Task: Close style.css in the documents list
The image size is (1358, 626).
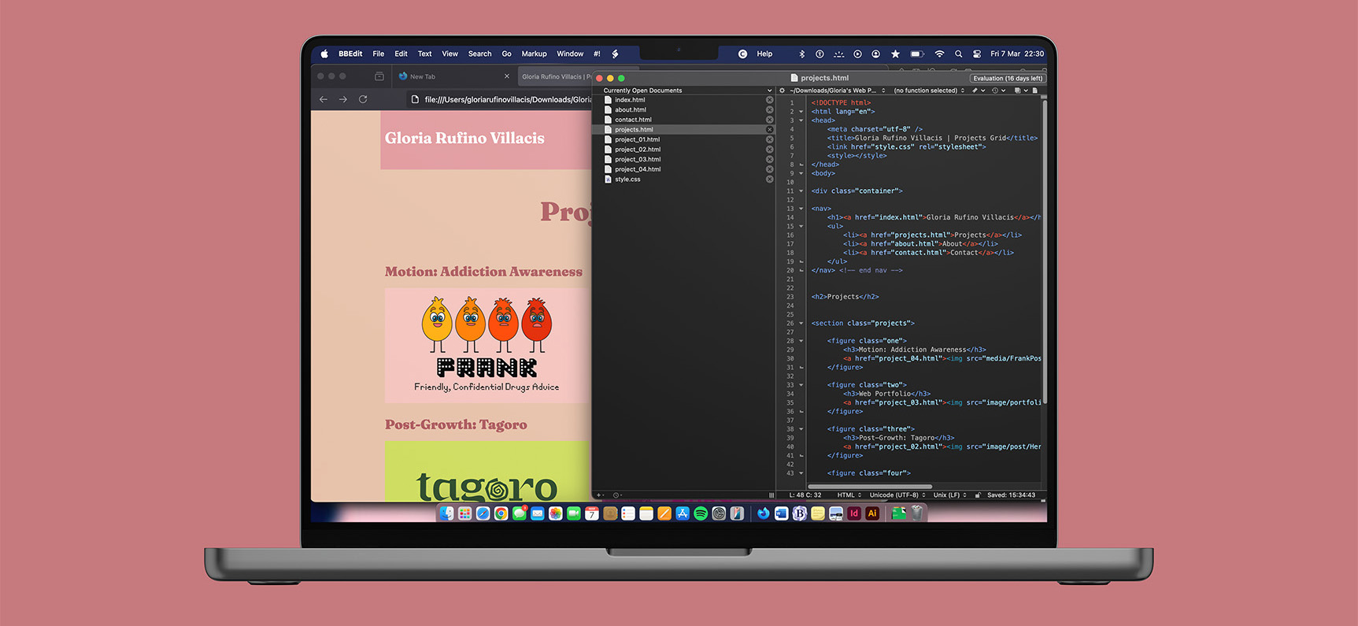Action: 769,180
